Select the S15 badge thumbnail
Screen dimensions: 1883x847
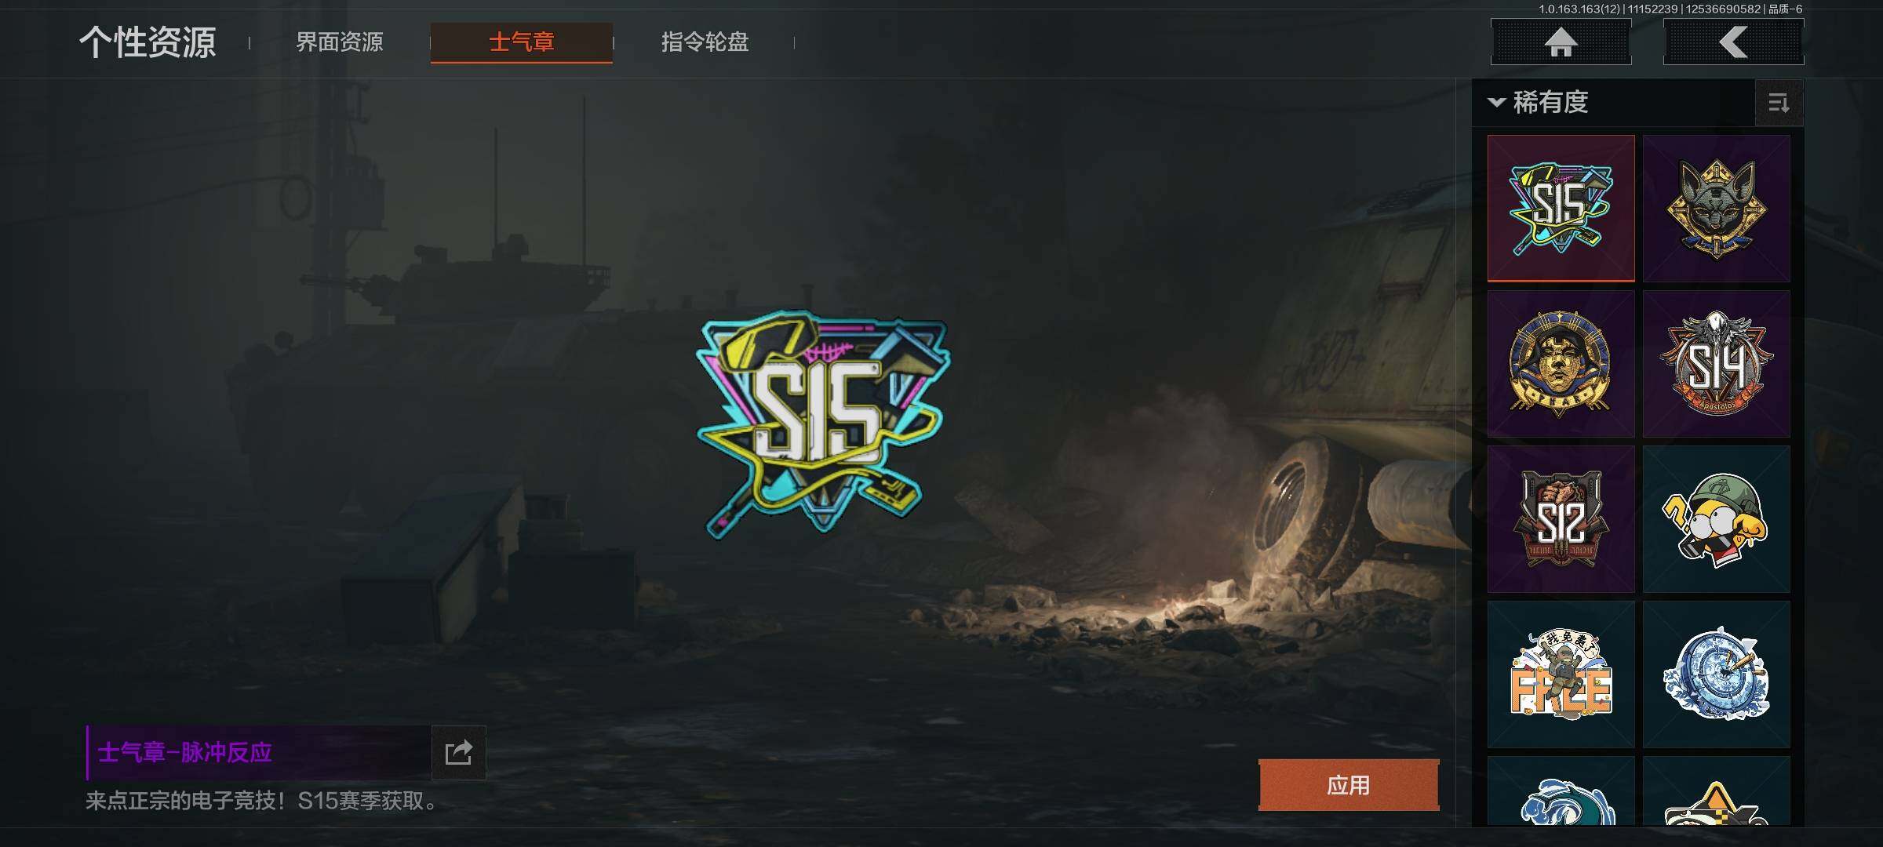pyautogui.click(x=1561, y=208)
